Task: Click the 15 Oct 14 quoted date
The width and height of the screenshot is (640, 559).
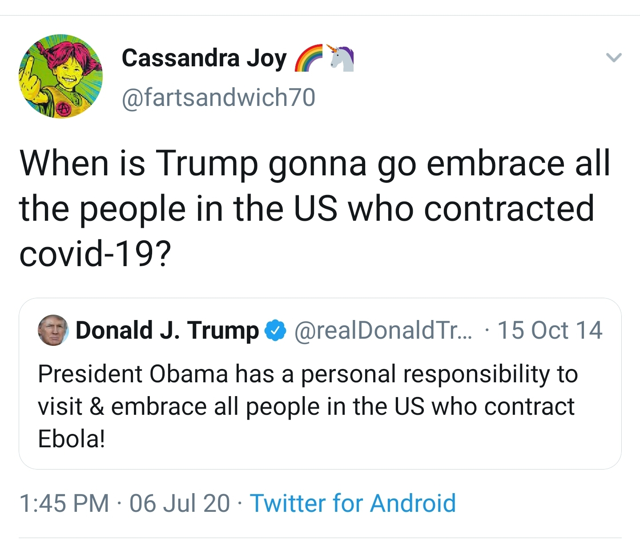Action: point(550,330)
